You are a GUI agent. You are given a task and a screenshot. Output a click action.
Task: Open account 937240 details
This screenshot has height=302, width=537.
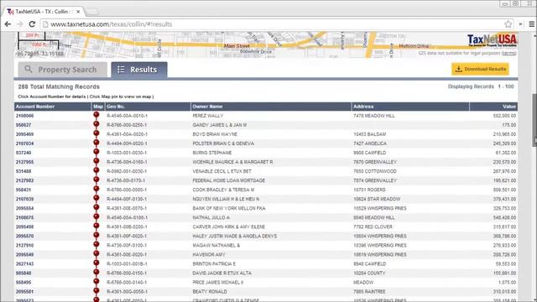pyautogui.click(x=23, y=153)
